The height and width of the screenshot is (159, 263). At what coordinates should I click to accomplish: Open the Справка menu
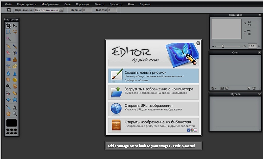click(x=145, y=4)
